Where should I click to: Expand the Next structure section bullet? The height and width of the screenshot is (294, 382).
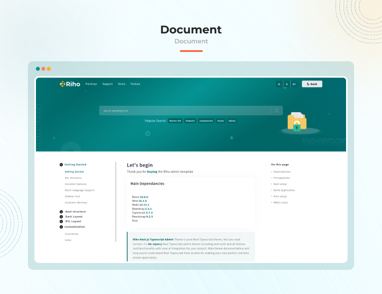pyautogui.click(x=61, y=212)
